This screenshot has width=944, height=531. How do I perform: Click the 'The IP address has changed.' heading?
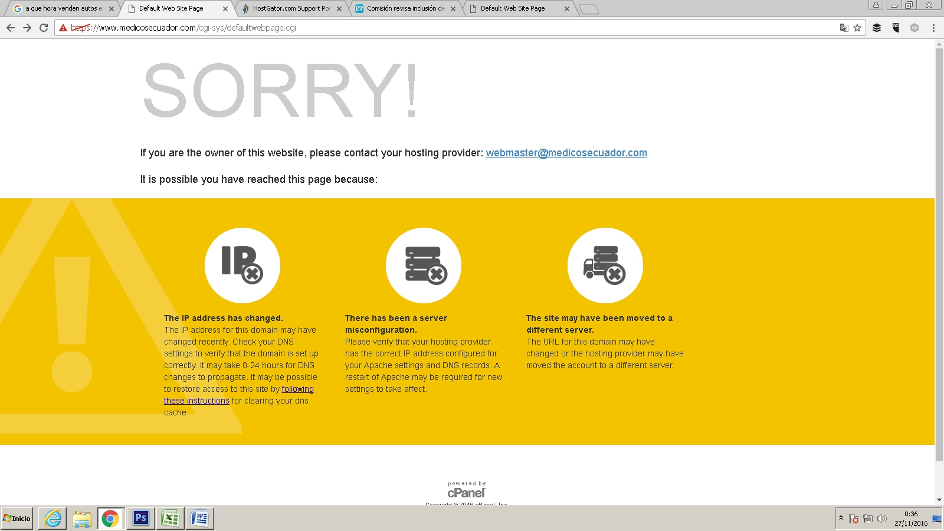pos(224,318)
